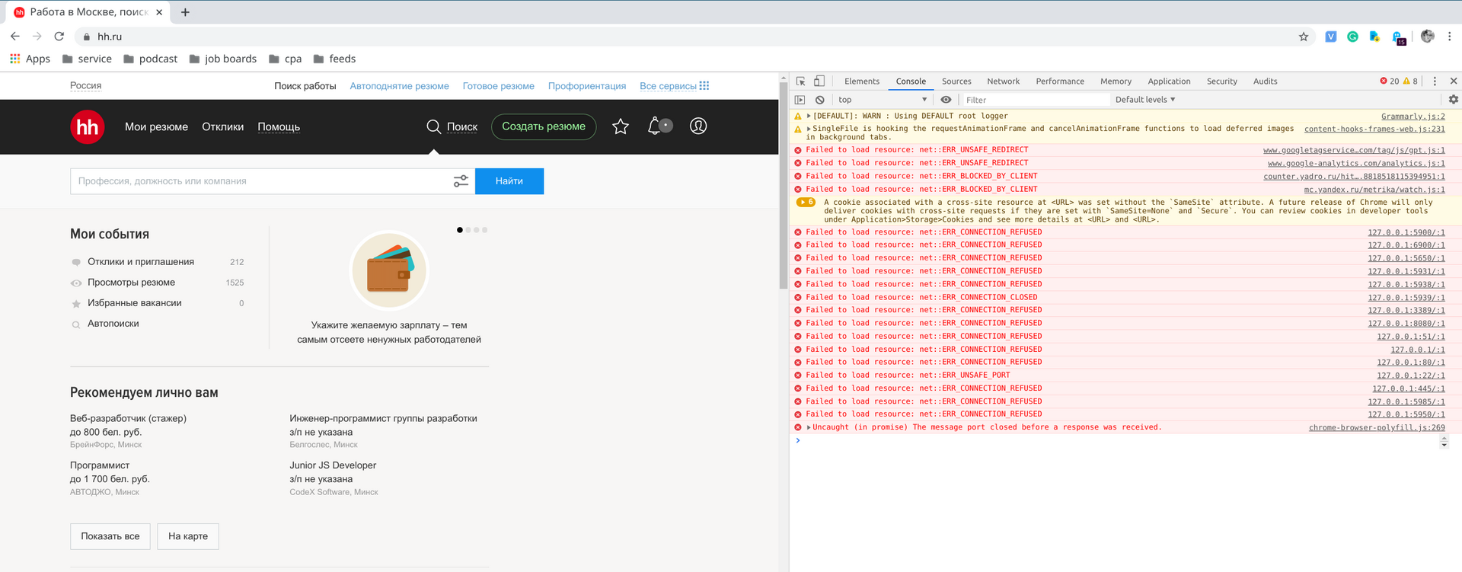Click the Все сервисы grid icon

[x=704, y=85]
